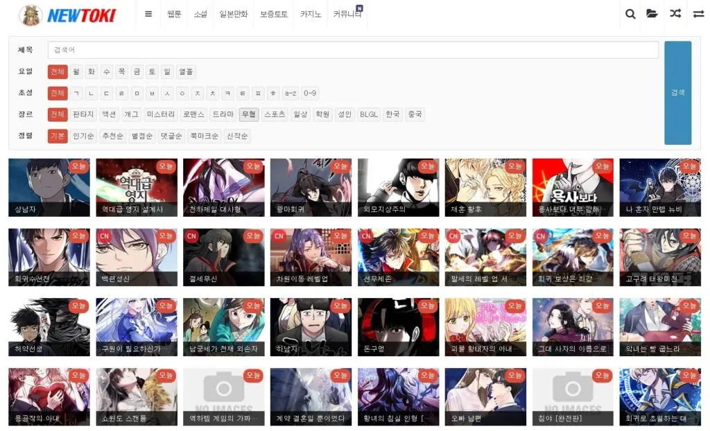Go to the 일본만화 menu
This screenshot has height=431, width=710.
coord(233,14)
